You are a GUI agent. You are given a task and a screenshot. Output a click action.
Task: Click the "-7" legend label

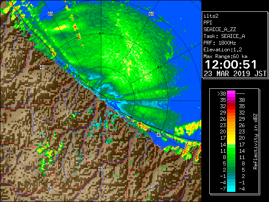coord(223,189)
